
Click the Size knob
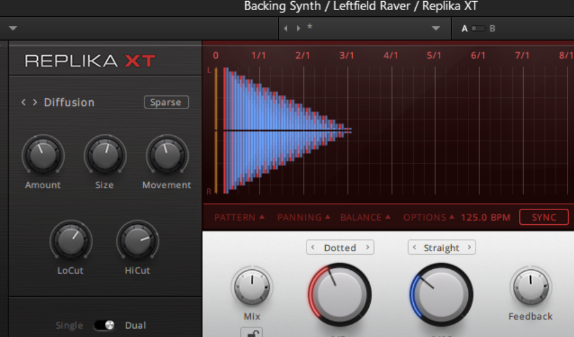pyautogui.click(x=105, y=155)
